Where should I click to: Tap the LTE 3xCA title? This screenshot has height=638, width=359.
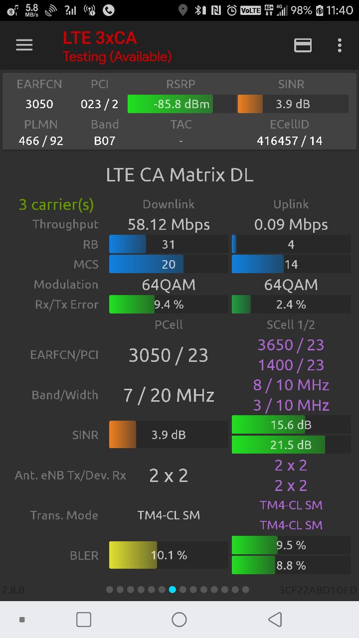click(x=100, y=38)
